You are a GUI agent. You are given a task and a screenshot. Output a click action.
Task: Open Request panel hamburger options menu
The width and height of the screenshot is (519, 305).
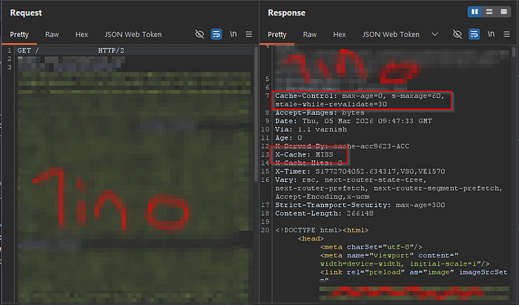pyautogui.click(x=249, y=34)
